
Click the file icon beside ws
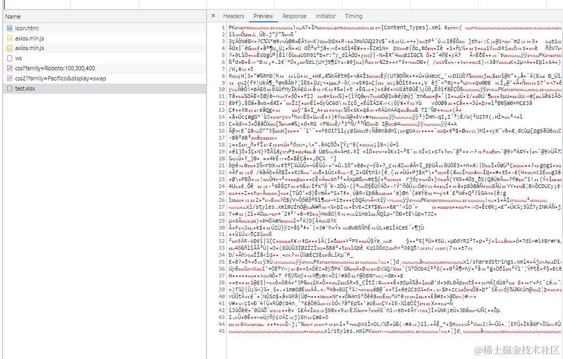[x=10, y=58]
